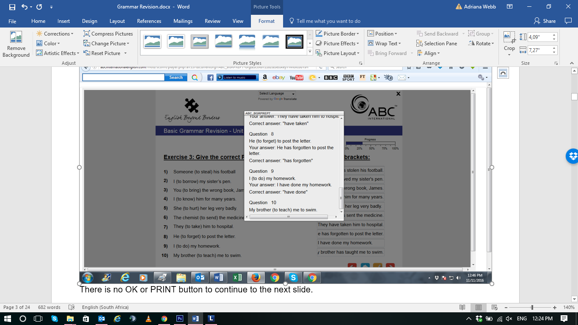Open the Corrections dropdown
The width and height of the screenshot is (578, 325).
coord(55,34)
